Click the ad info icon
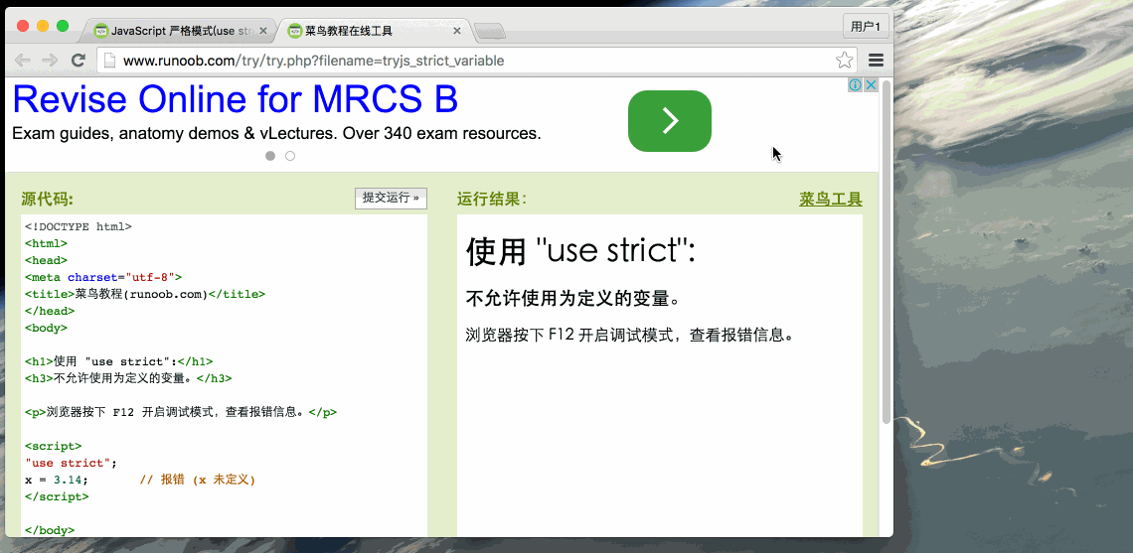The width and height of the screenshot is (1133, 553). click(855, 85)
